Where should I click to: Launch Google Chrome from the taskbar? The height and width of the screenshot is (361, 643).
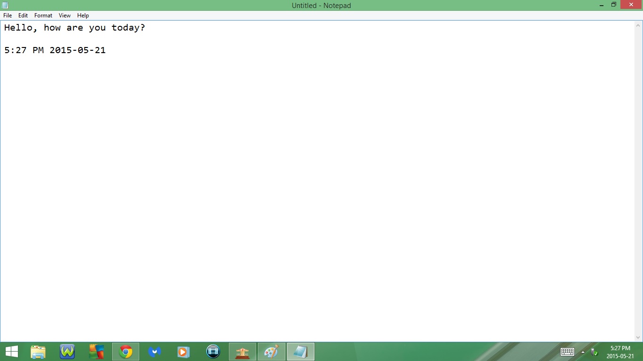click(x=126, y=351)
